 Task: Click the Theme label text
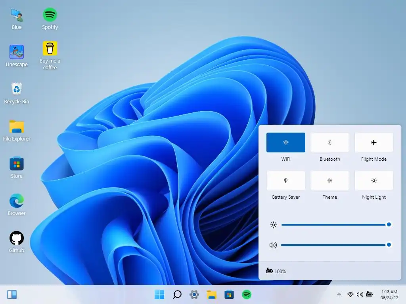(329, 197)
